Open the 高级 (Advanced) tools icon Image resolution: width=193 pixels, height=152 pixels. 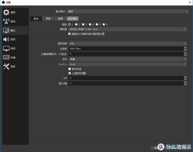6,67
